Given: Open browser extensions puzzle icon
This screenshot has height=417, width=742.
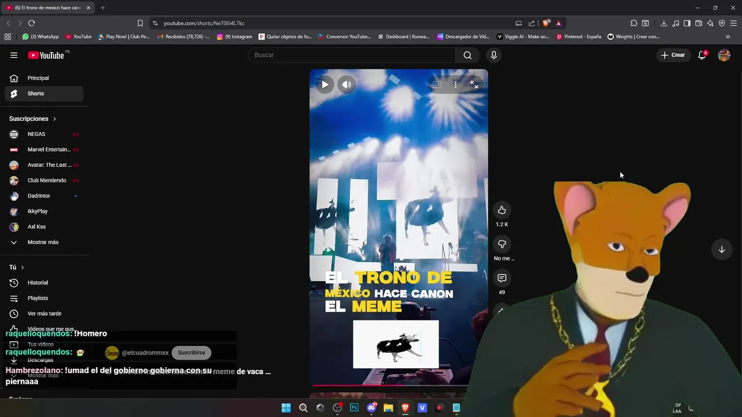Looking at the screenshot, I should click(x=634, y=23).
